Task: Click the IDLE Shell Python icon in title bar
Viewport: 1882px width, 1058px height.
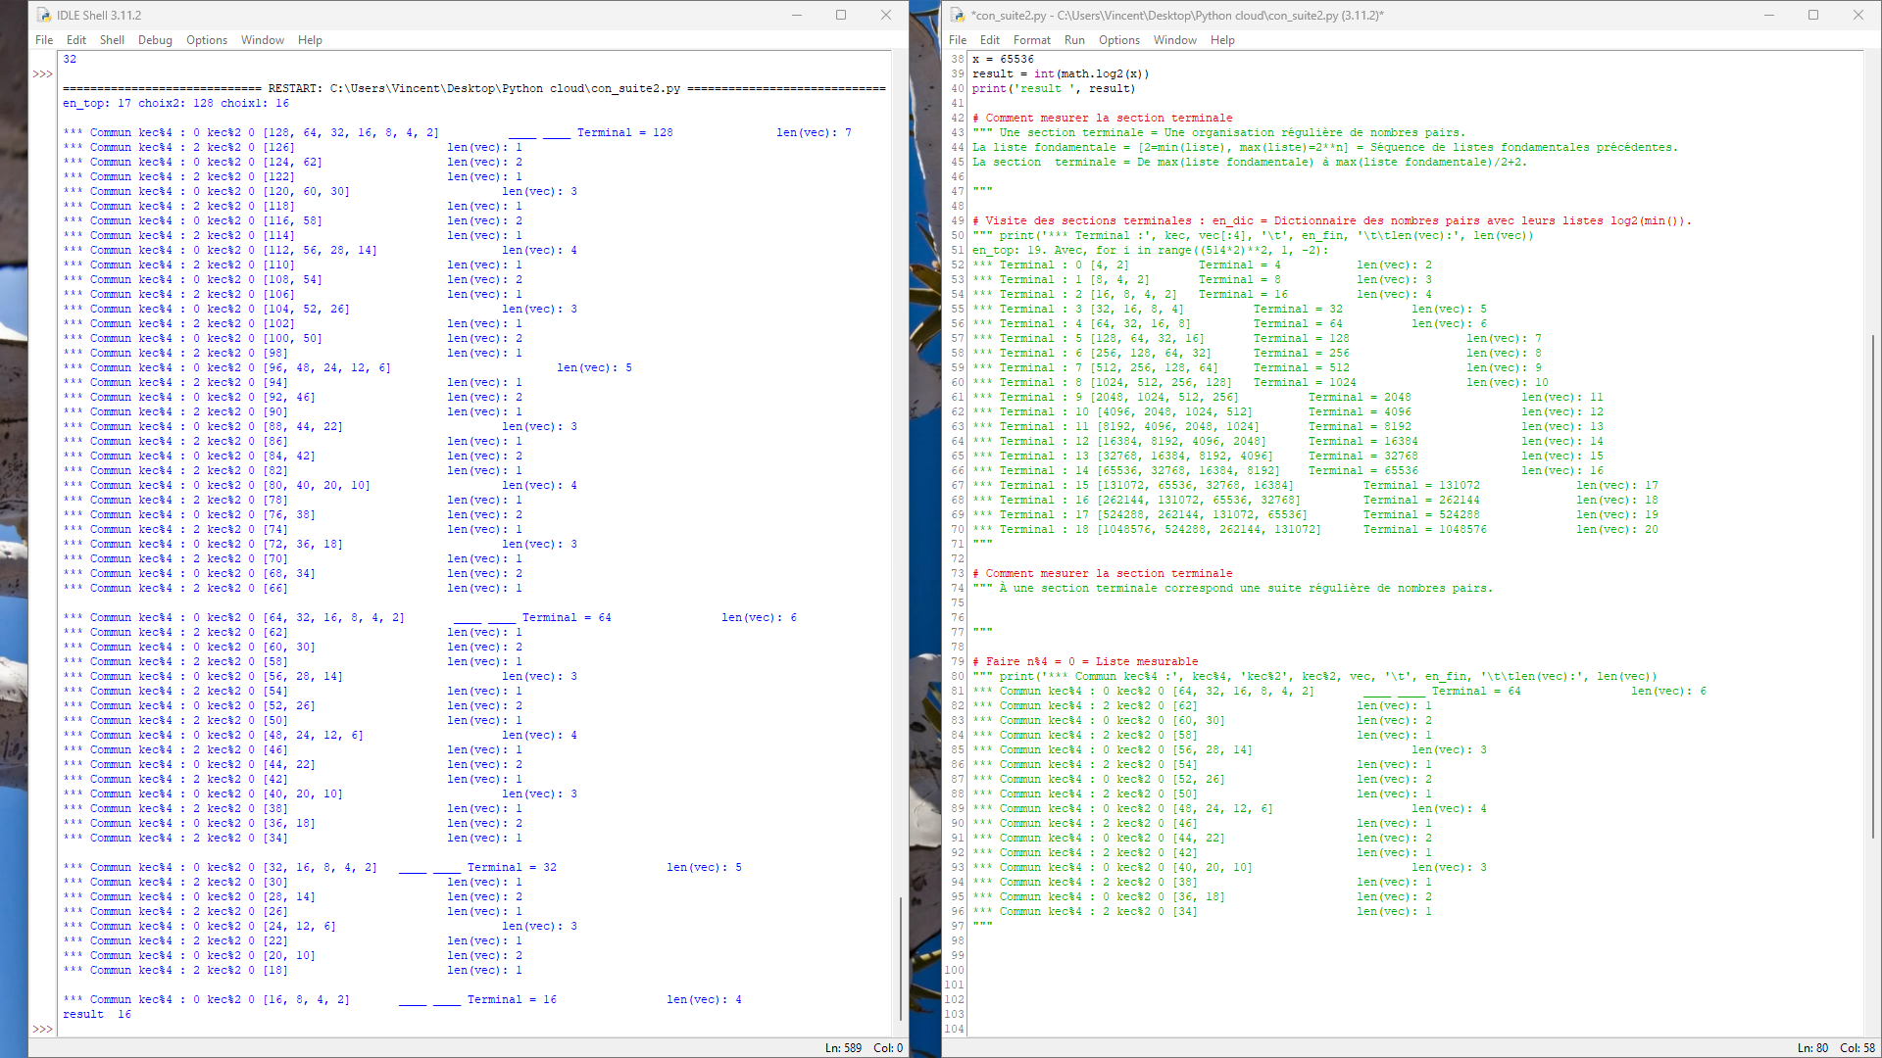Action: pos(43,15)
